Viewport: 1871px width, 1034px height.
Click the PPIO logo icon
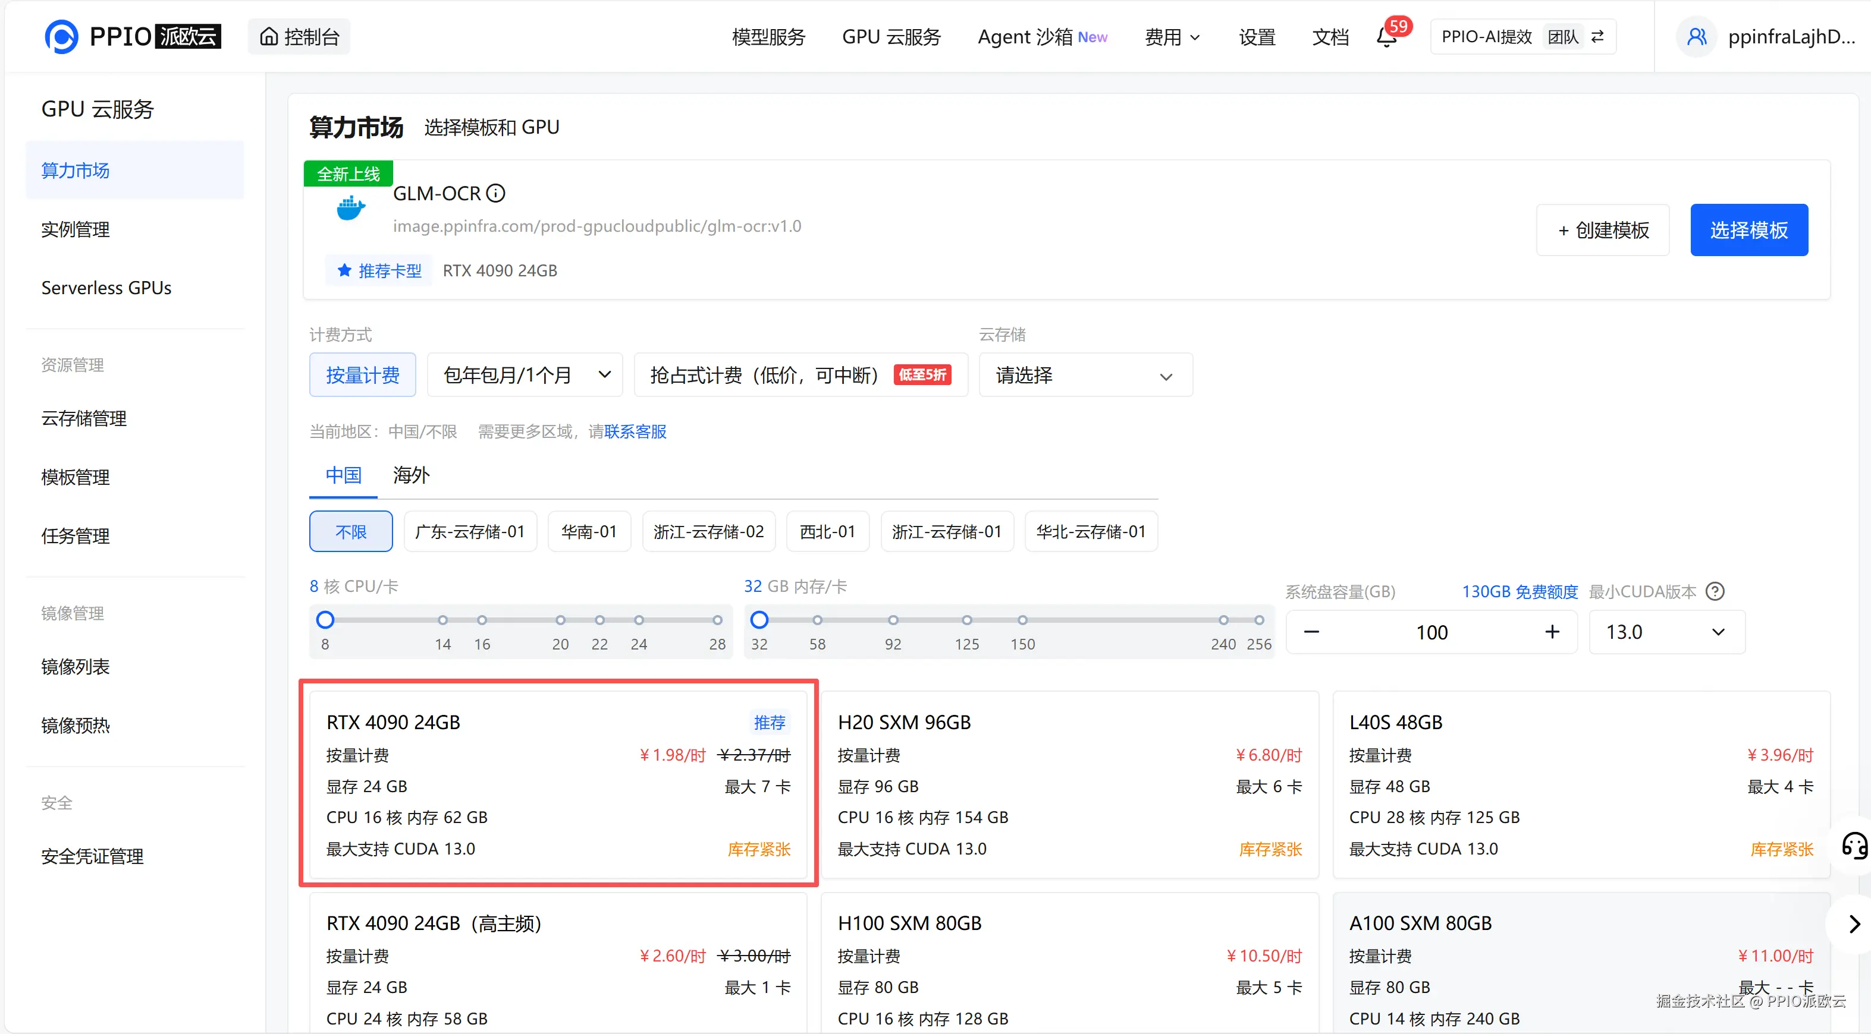[61, 36]
